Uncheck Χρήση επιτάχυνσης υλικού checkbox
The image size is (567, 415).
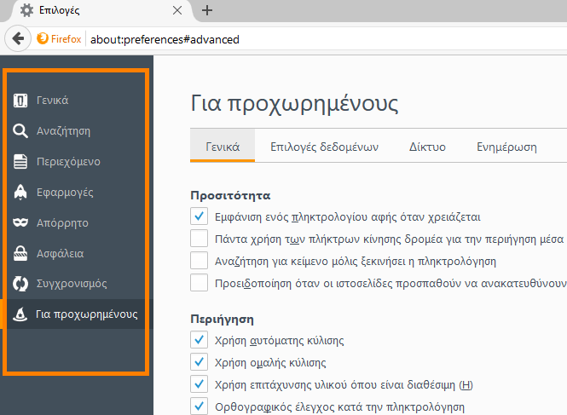click(199, 384)
